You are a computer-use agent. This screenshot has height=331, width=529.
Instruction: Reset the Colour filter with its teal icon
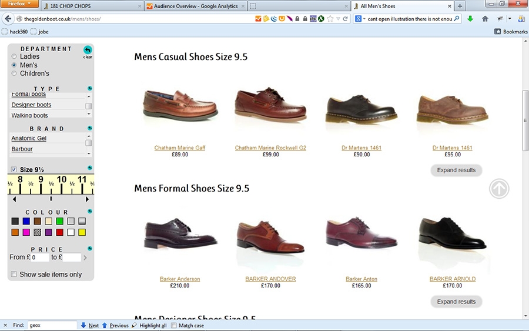tap(90, 211)
